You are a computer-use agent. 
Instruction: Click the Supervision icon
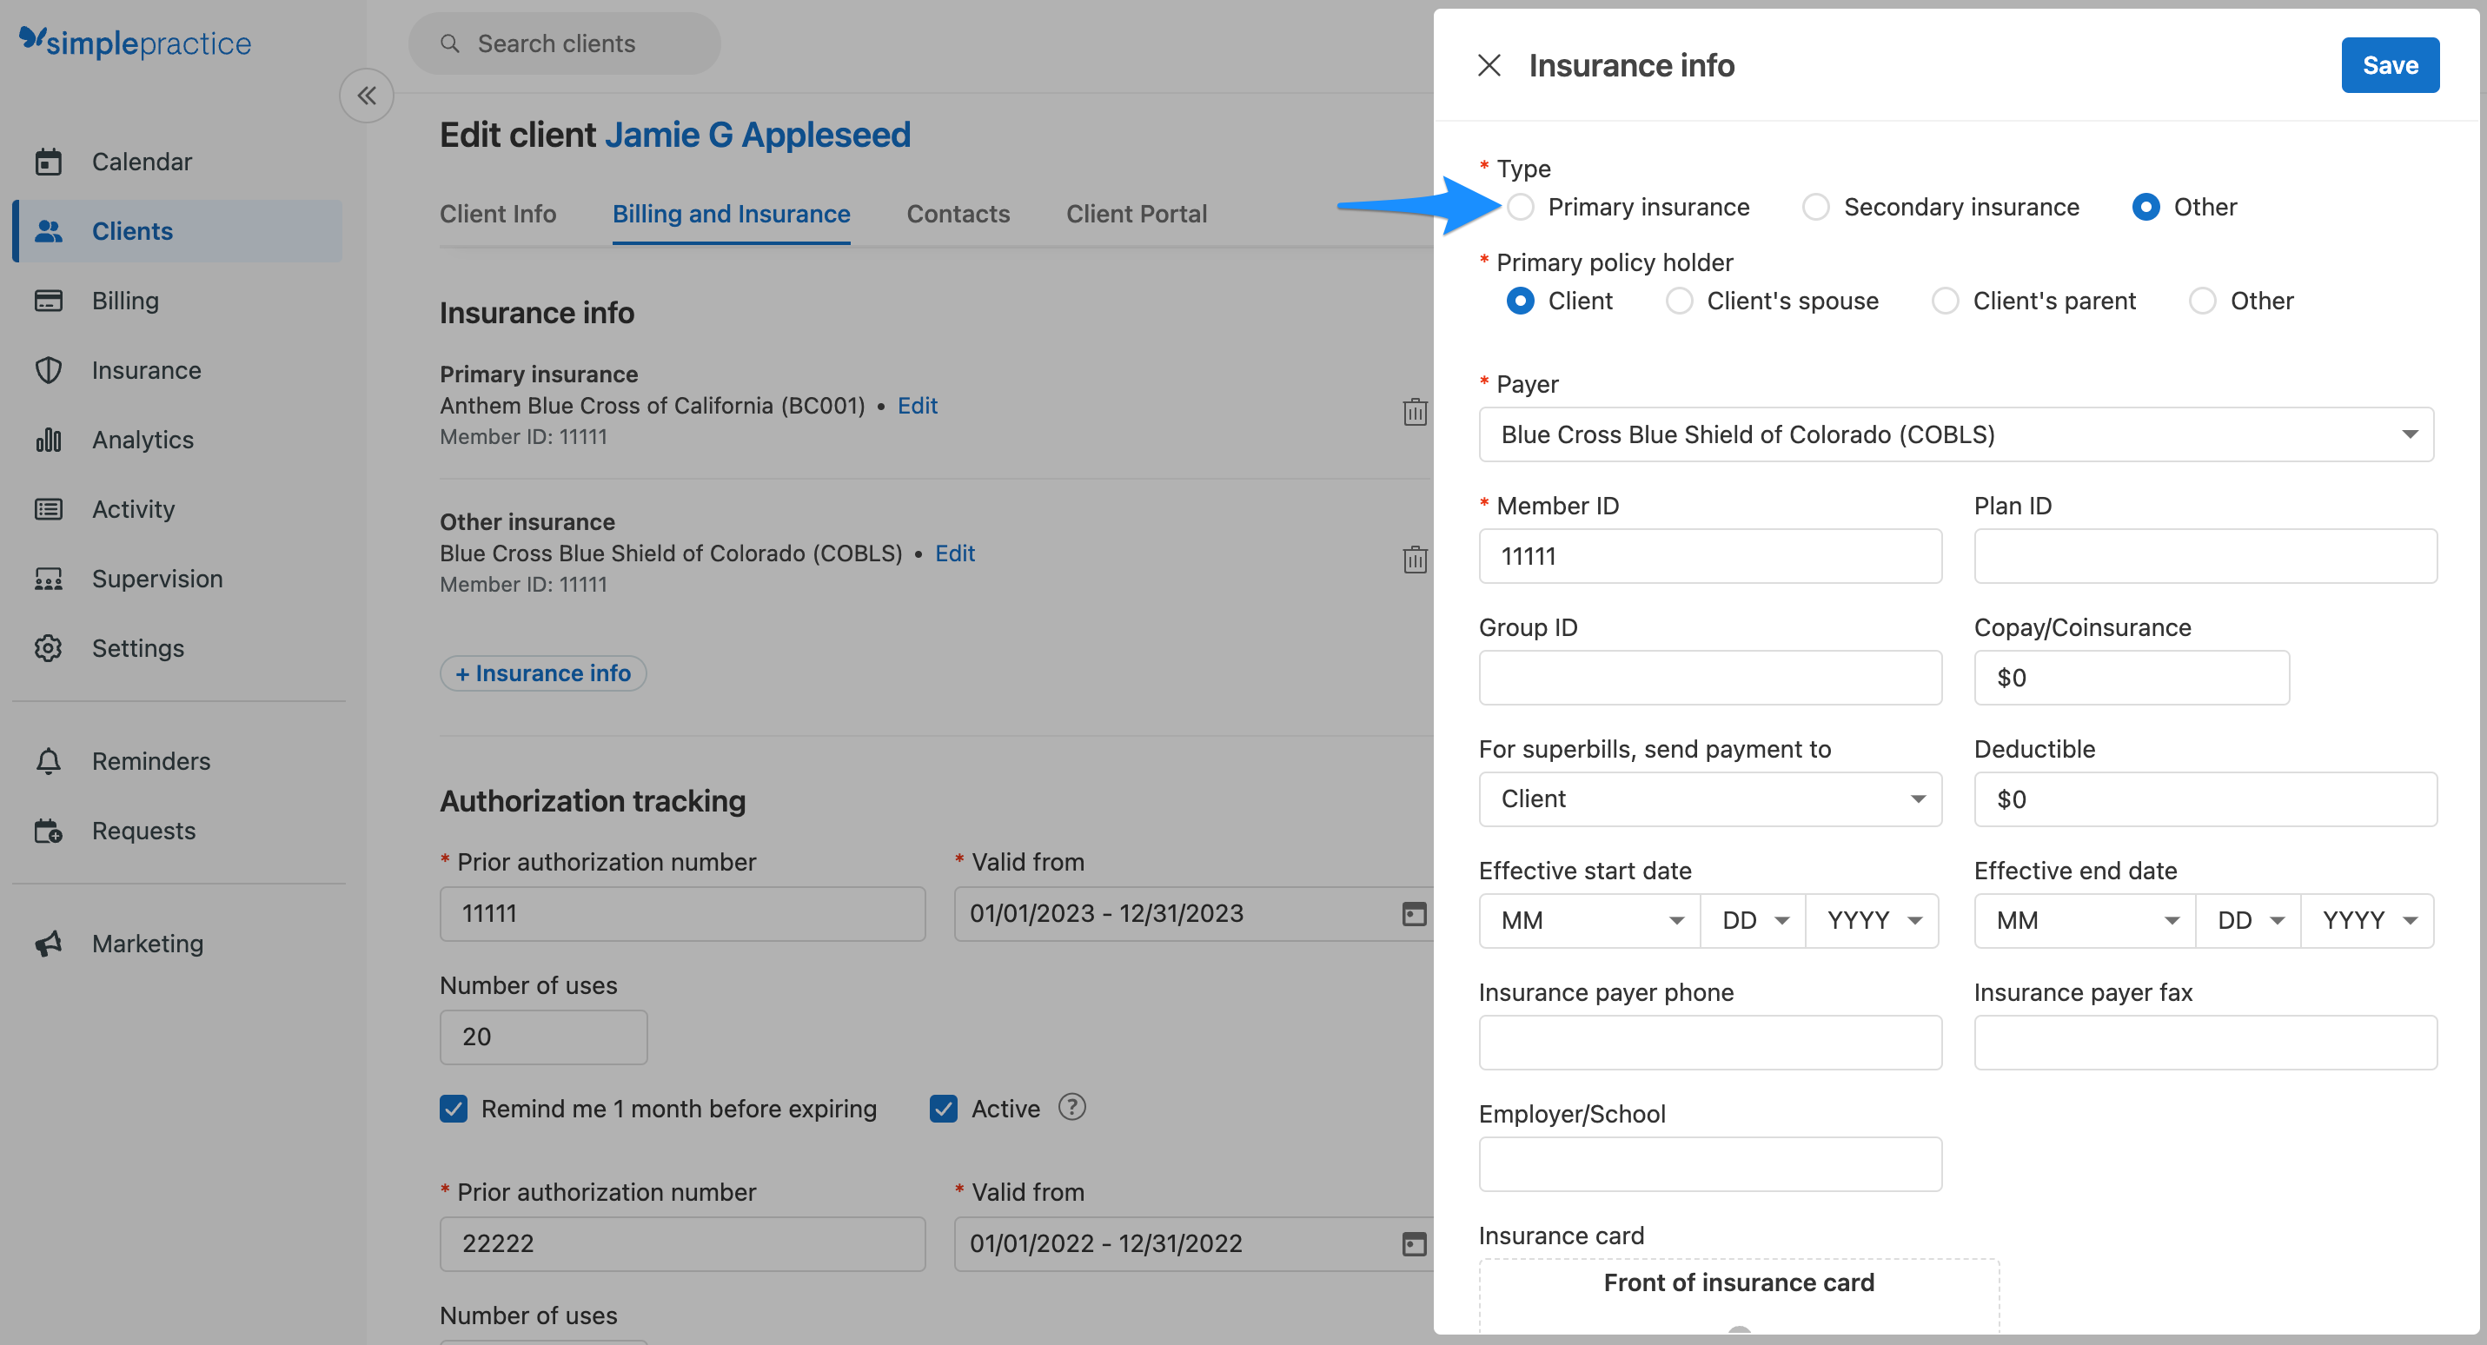(49, 579)
